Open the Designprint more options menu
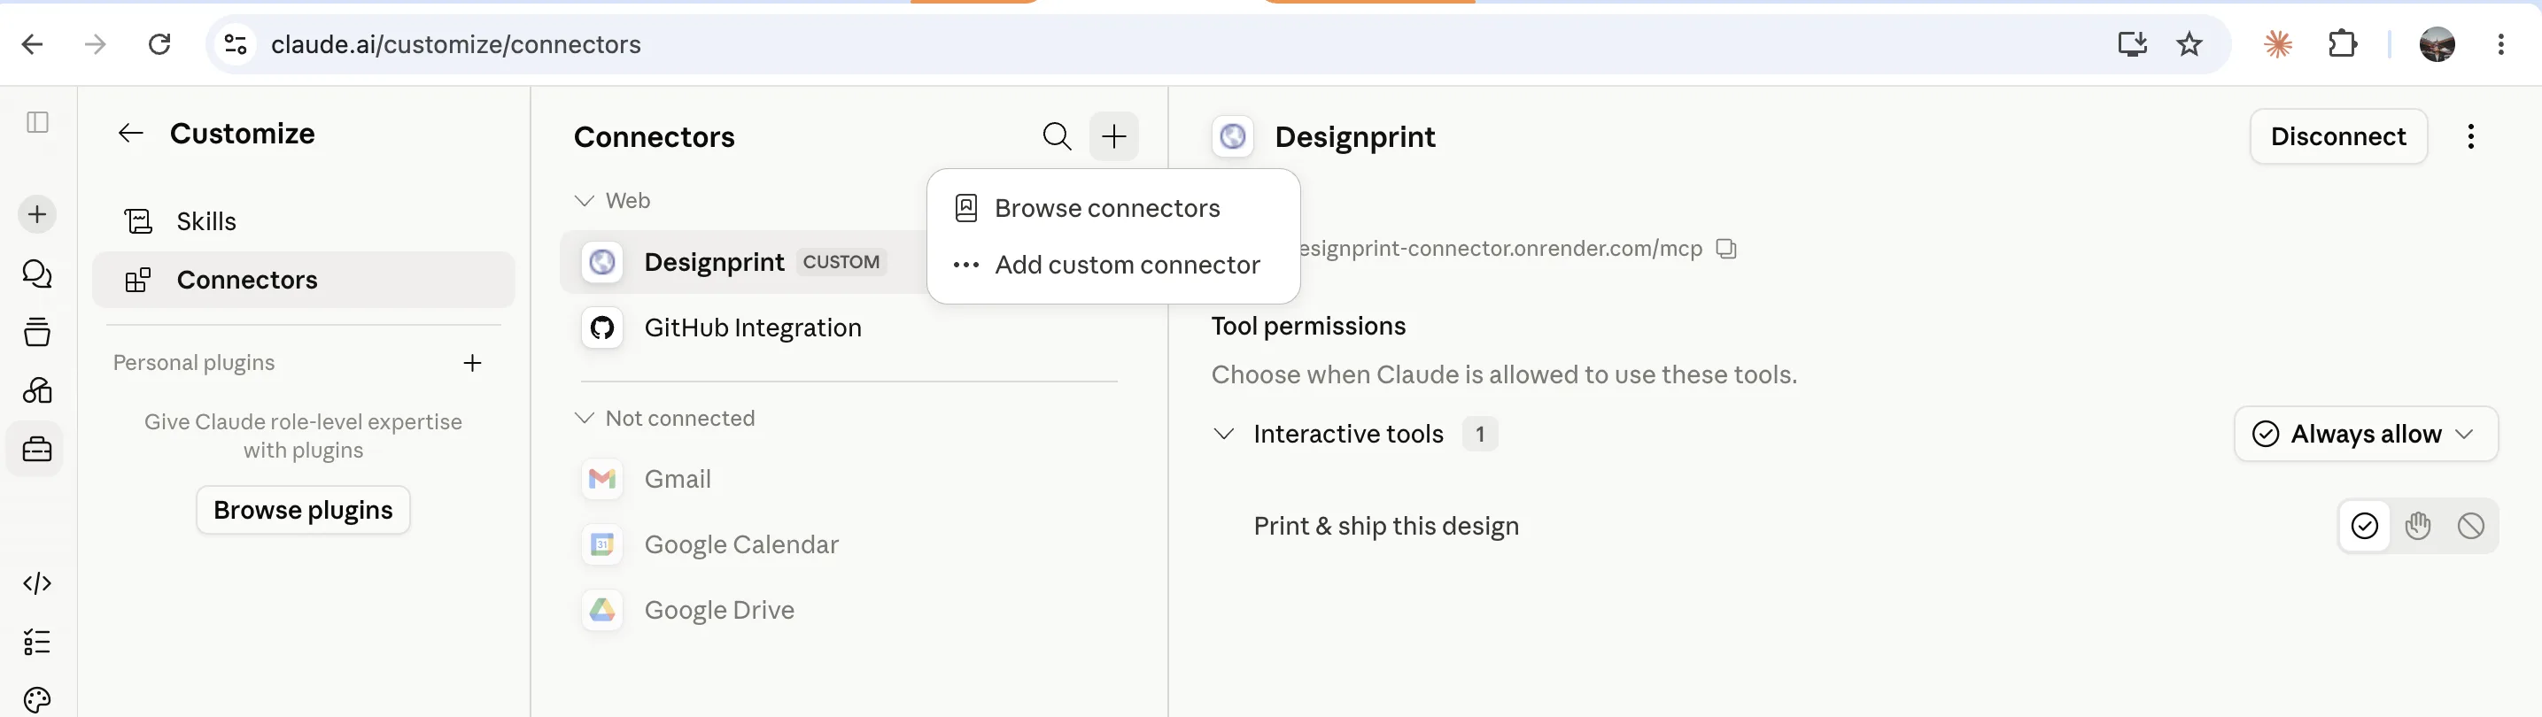The height and width of the screenshot is (717, 2542). 2471,136
